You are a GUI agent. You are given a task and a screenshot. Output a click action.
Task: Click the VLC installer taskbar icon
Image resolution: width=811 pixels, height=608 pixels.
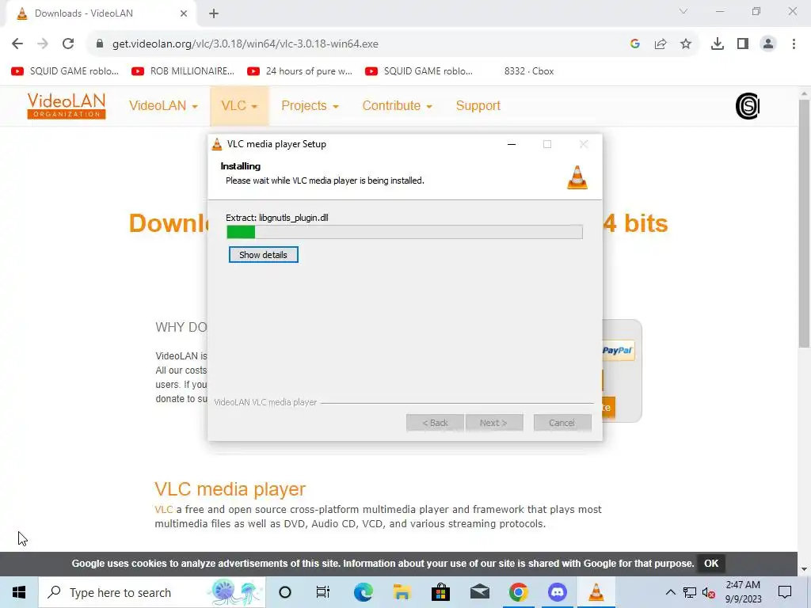596,592
